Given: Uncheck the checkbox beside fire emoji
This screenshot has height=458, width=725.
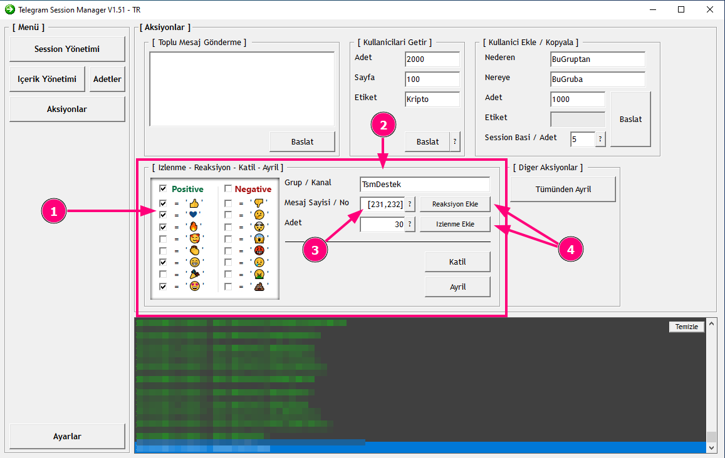Looking at the screenshot, I should point(163,227).
